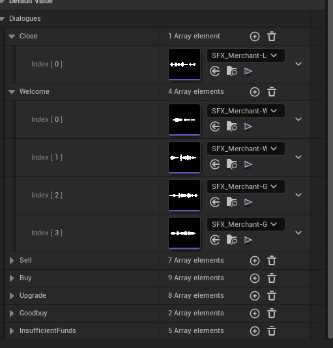Add an element to the Close array
This screenshot has height=348, width=333.
[255, 36]
